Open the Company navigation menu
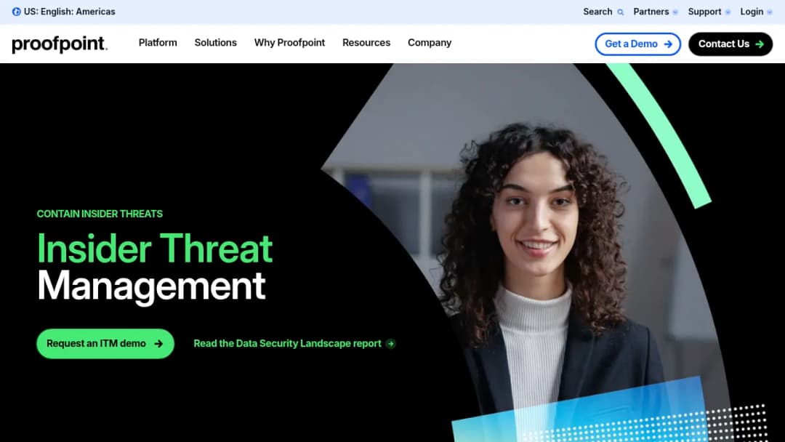785x442 pixels. click(x=430, y=43)
